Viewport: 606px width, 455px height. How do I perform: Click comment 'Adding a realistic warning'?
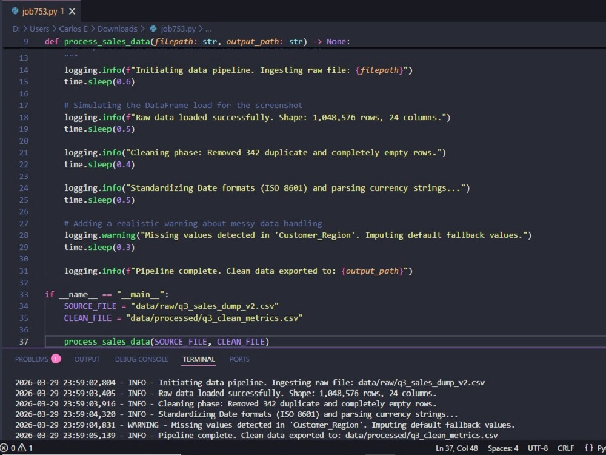pyautogui.click(x=193, y=224)
